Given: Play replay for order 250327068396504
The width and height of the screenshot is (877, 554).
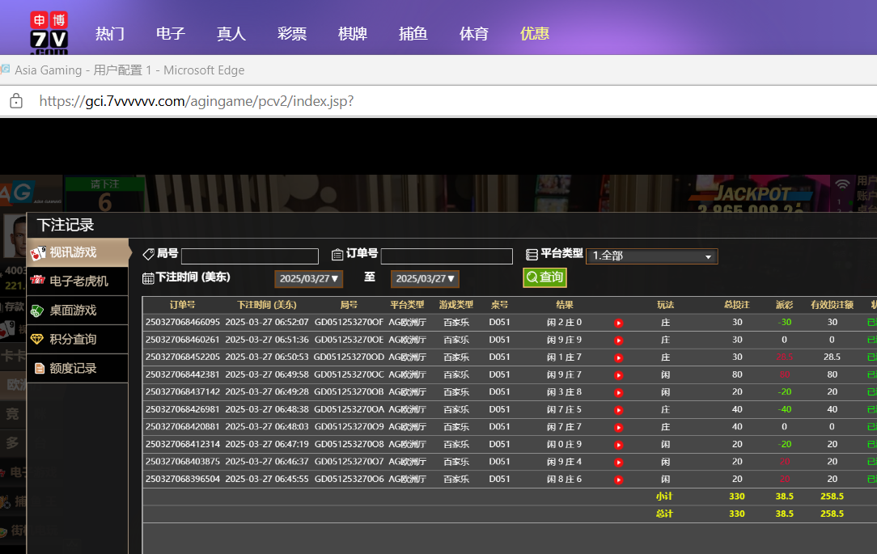Looking at the screenshot, I should (x=618, y=480).
